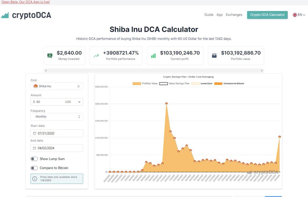The height and width of the screenshot is (197, 308).
Task: Click the current profit bar chart icon
Action: coord(153,55)
